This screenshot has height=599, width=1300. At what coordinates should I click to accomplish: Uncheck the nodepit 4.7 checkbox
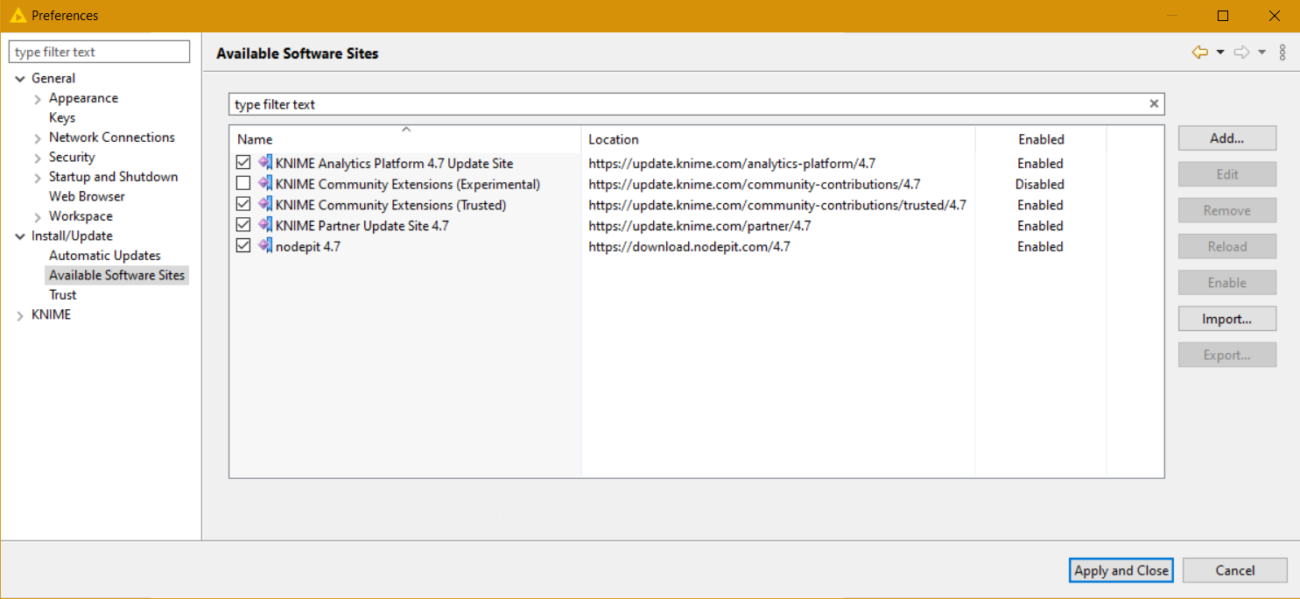[x=243, y=247]
